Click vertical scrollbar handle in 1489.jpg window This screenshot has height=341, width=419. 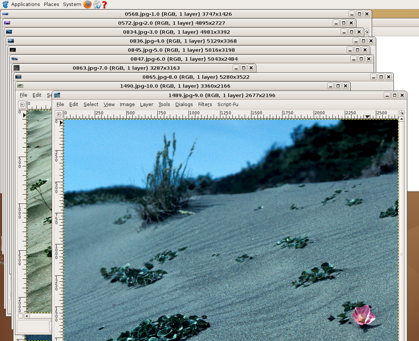pyautogui.click(x=402, y=255)
